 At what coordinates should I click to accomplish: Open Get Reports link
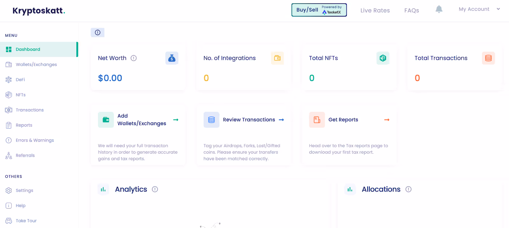pyautogui.click(x=343, y=120)
